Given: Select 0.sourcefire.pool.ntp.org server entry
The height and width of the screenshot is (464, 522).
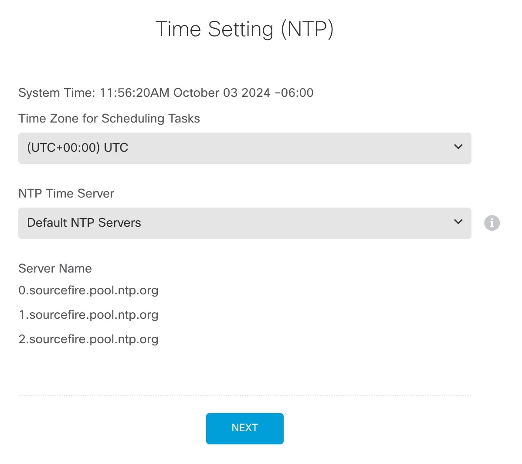Looking at the screenshot, I should [x=88, y=290].
